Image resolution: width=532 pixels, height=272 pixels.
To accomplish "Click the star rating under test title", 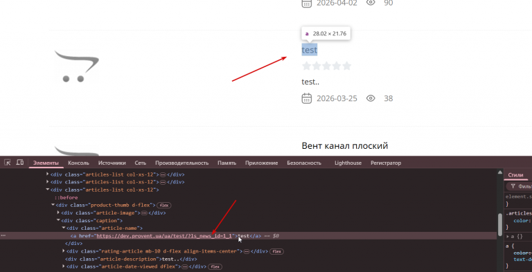I will [326, 66].
